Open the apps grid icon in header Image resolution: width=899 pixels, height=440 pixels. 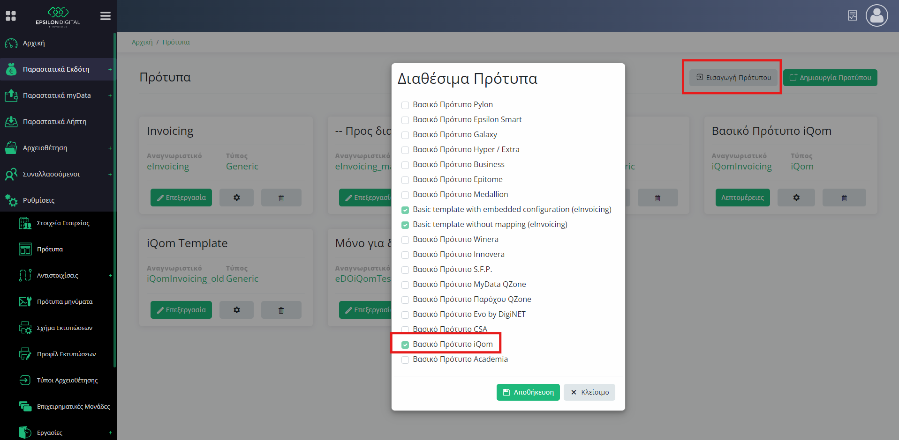11,16
